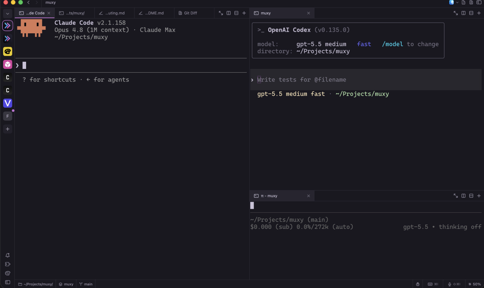The image size is (484, 288).
Task: Click the document icon in the title bar
Action: click(x=464, y=2)
